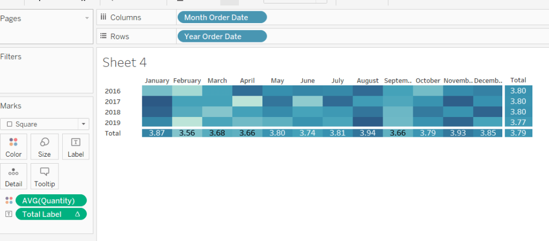Select the Year Order Date pill

(x=221, y=36)
